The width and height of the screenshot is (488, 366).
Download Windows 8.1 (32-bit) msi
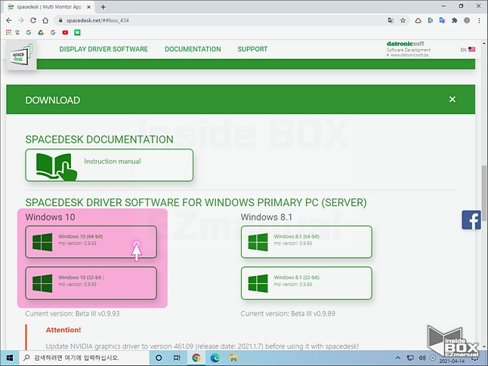[307, 283]
